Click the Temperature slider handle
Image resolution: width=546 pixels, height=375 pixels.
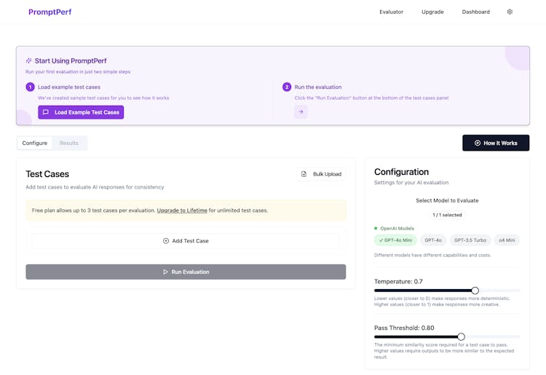(x=475, y=291)
